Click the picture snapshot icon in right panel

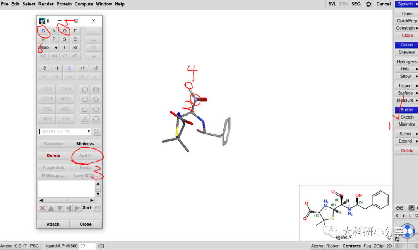(x=411, y=208)
